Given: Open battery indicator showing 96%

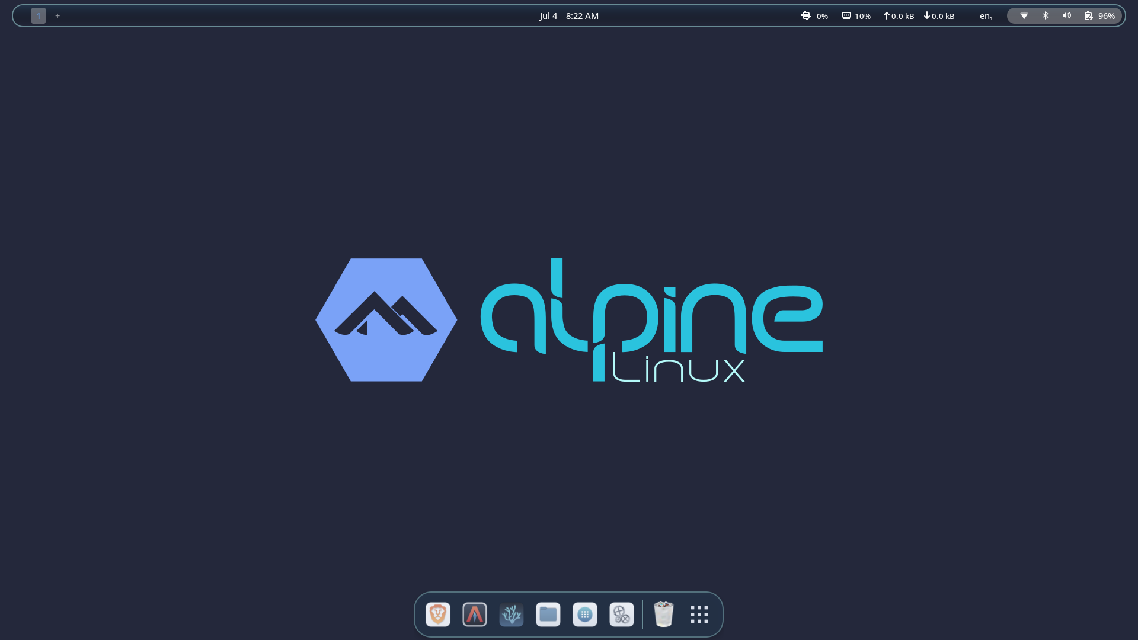Looking at the screenshot, I should [1100, 16].
